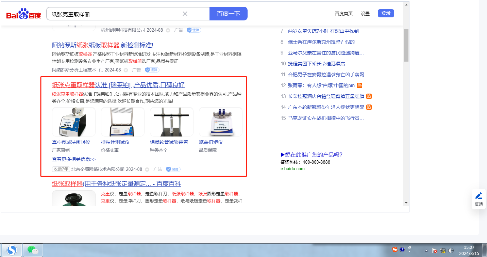Click the 杭州研特科技有限公司 source text
The width and height of the screenshot is (487, 257).
point(123,30)
